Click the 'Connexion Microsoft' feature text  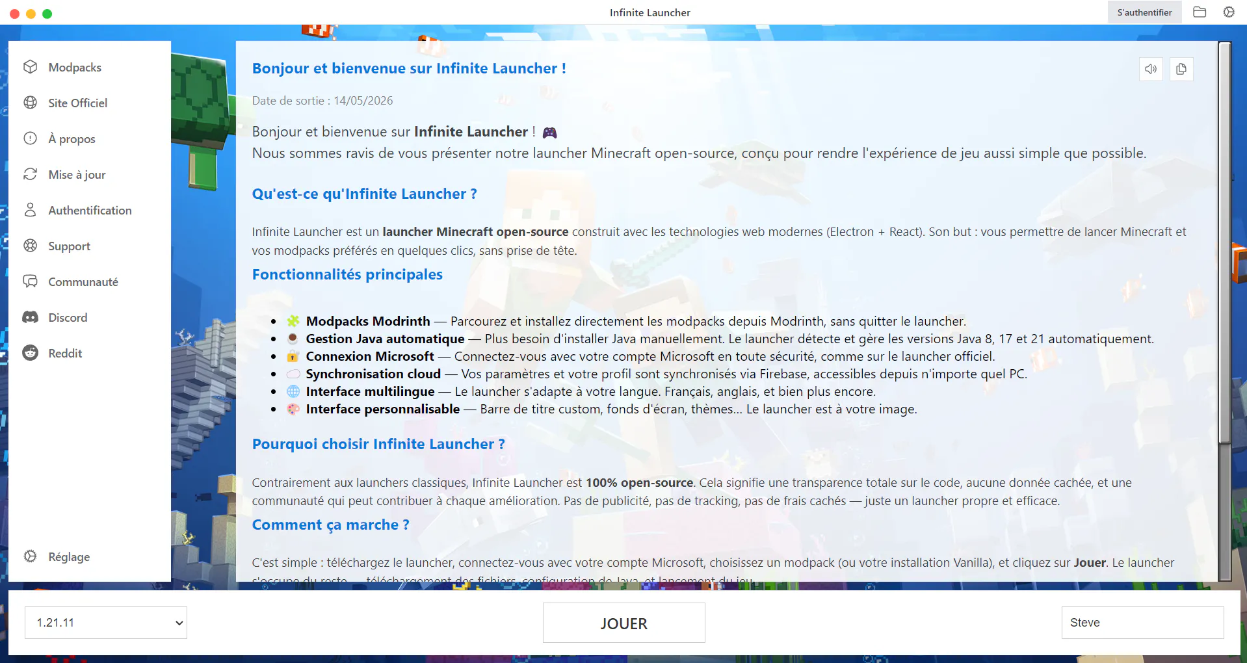[370, 356]
